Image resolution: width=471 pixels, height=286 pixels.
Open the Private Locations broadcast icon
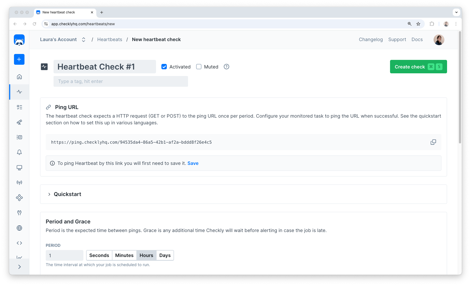click(19, 182)
